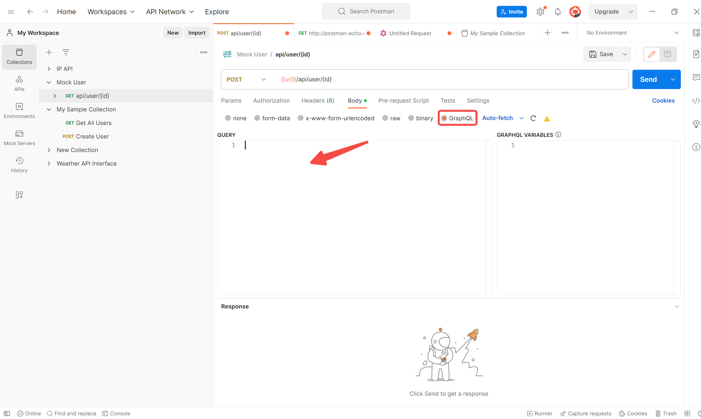701x419 pixels.
Task: Open the user avatar menu
Action: [575, 12]
